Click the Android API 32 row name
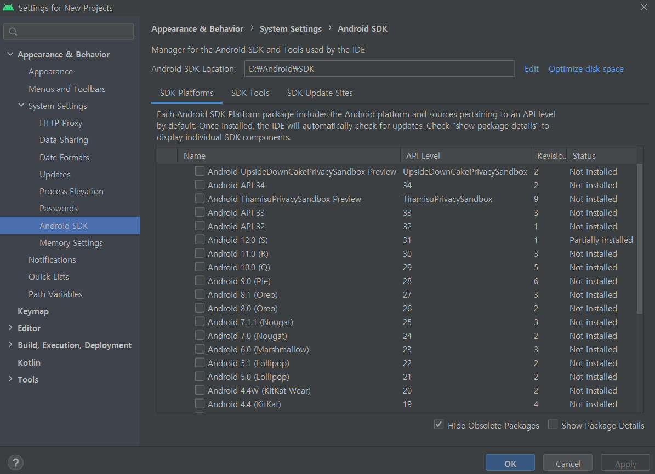Viewport: 655px width, 474px height. click(x=236, y=226)
